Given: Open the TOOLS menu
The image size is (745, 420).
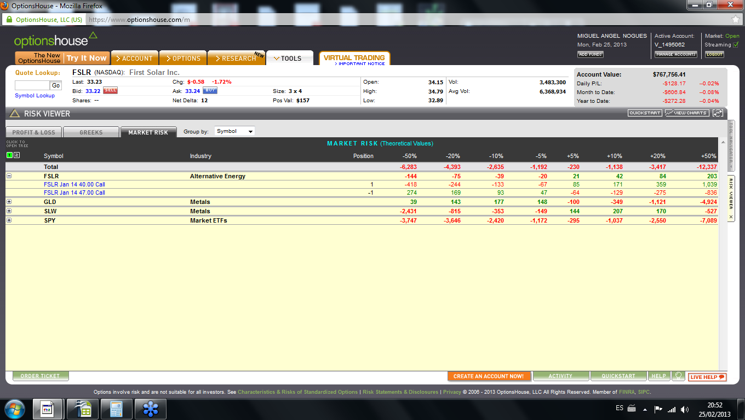Looking at the screenshot, I should coord(290,59).
